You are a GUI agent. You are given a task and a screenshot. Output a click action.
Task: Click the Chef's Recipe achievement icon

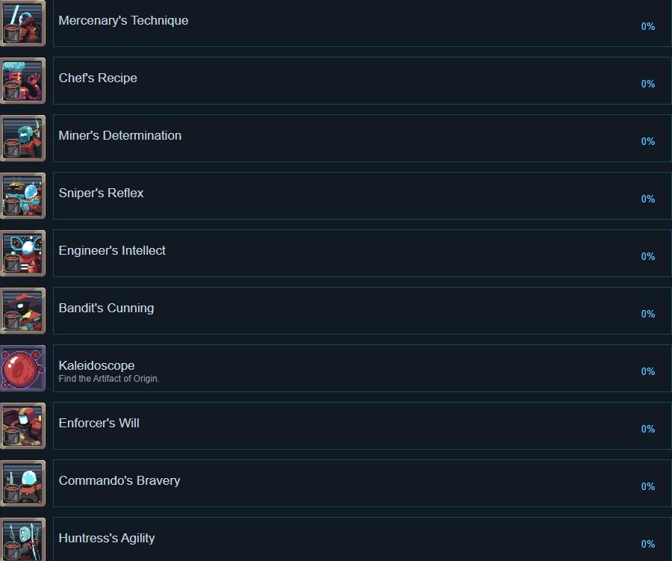22,81
